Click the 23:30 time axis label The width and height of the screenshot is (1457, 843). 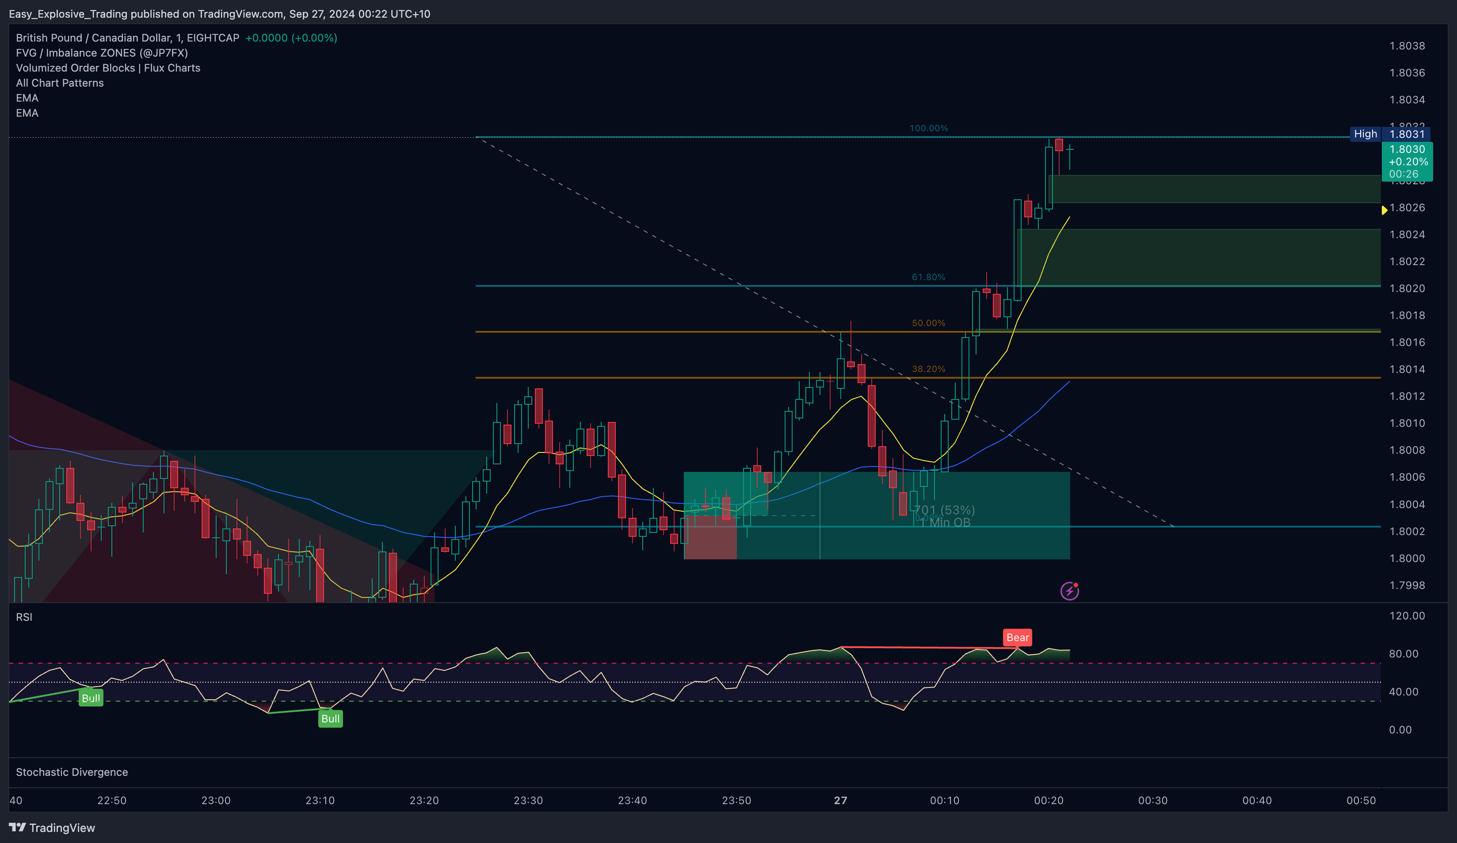528,800
